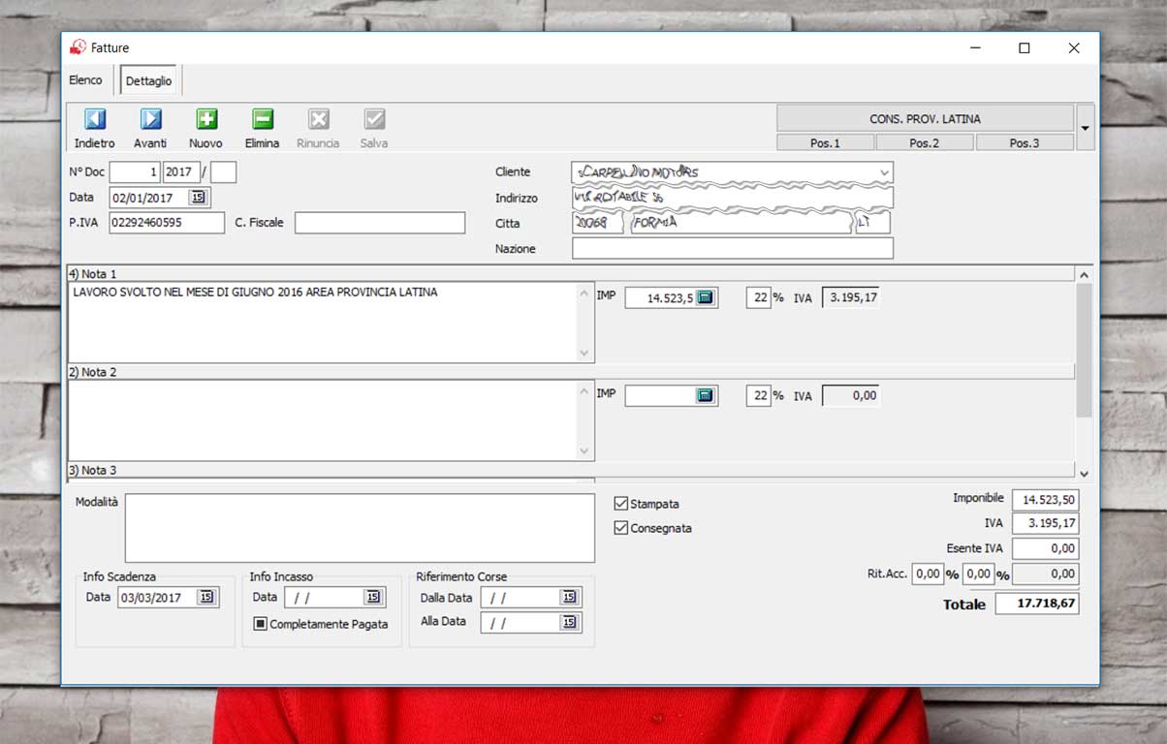The width and height of the screenshot is (1167, 744).
Task: Click the notes panel scrollbar up arrow
Action: 1084,275
